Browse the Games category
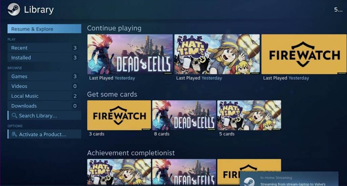The width and height of the screenshot is (347, 186). (x=44, y=76)
